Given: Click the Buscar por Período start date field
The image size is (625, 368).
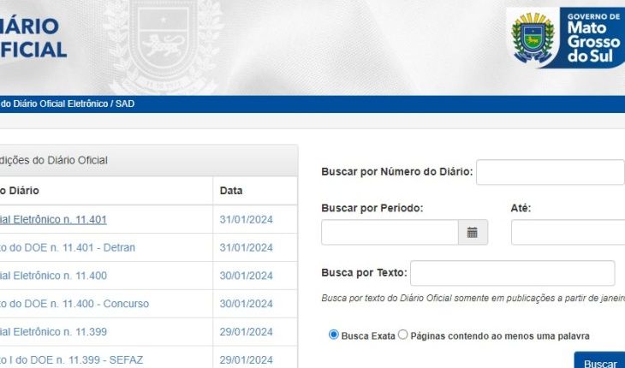Looking at the screenshot, I should 390,233.
